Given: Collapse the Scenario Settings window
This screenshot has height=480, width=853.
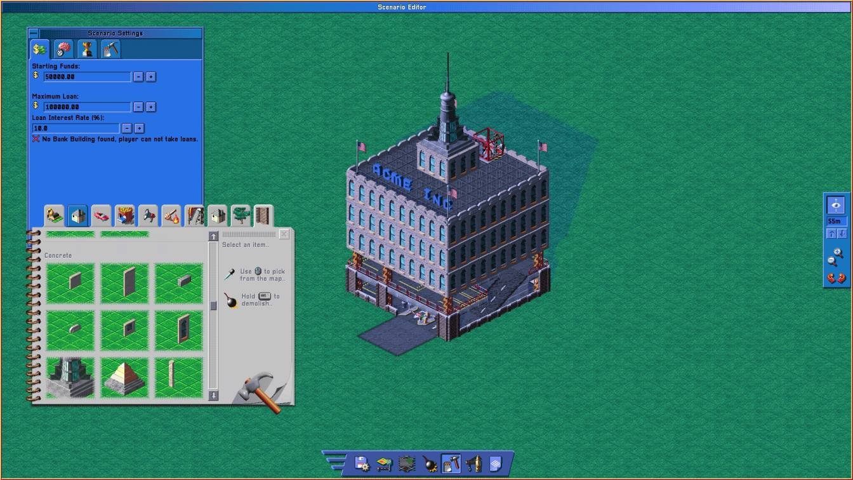Looking at the screenshot, I should [x=34, y=33].
